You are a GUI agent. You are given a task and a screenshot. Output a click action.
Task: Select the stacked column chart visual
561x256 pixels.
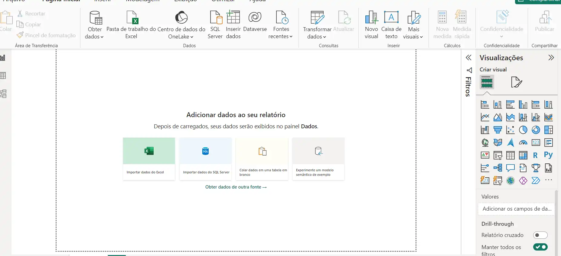[x=497, y=105]
